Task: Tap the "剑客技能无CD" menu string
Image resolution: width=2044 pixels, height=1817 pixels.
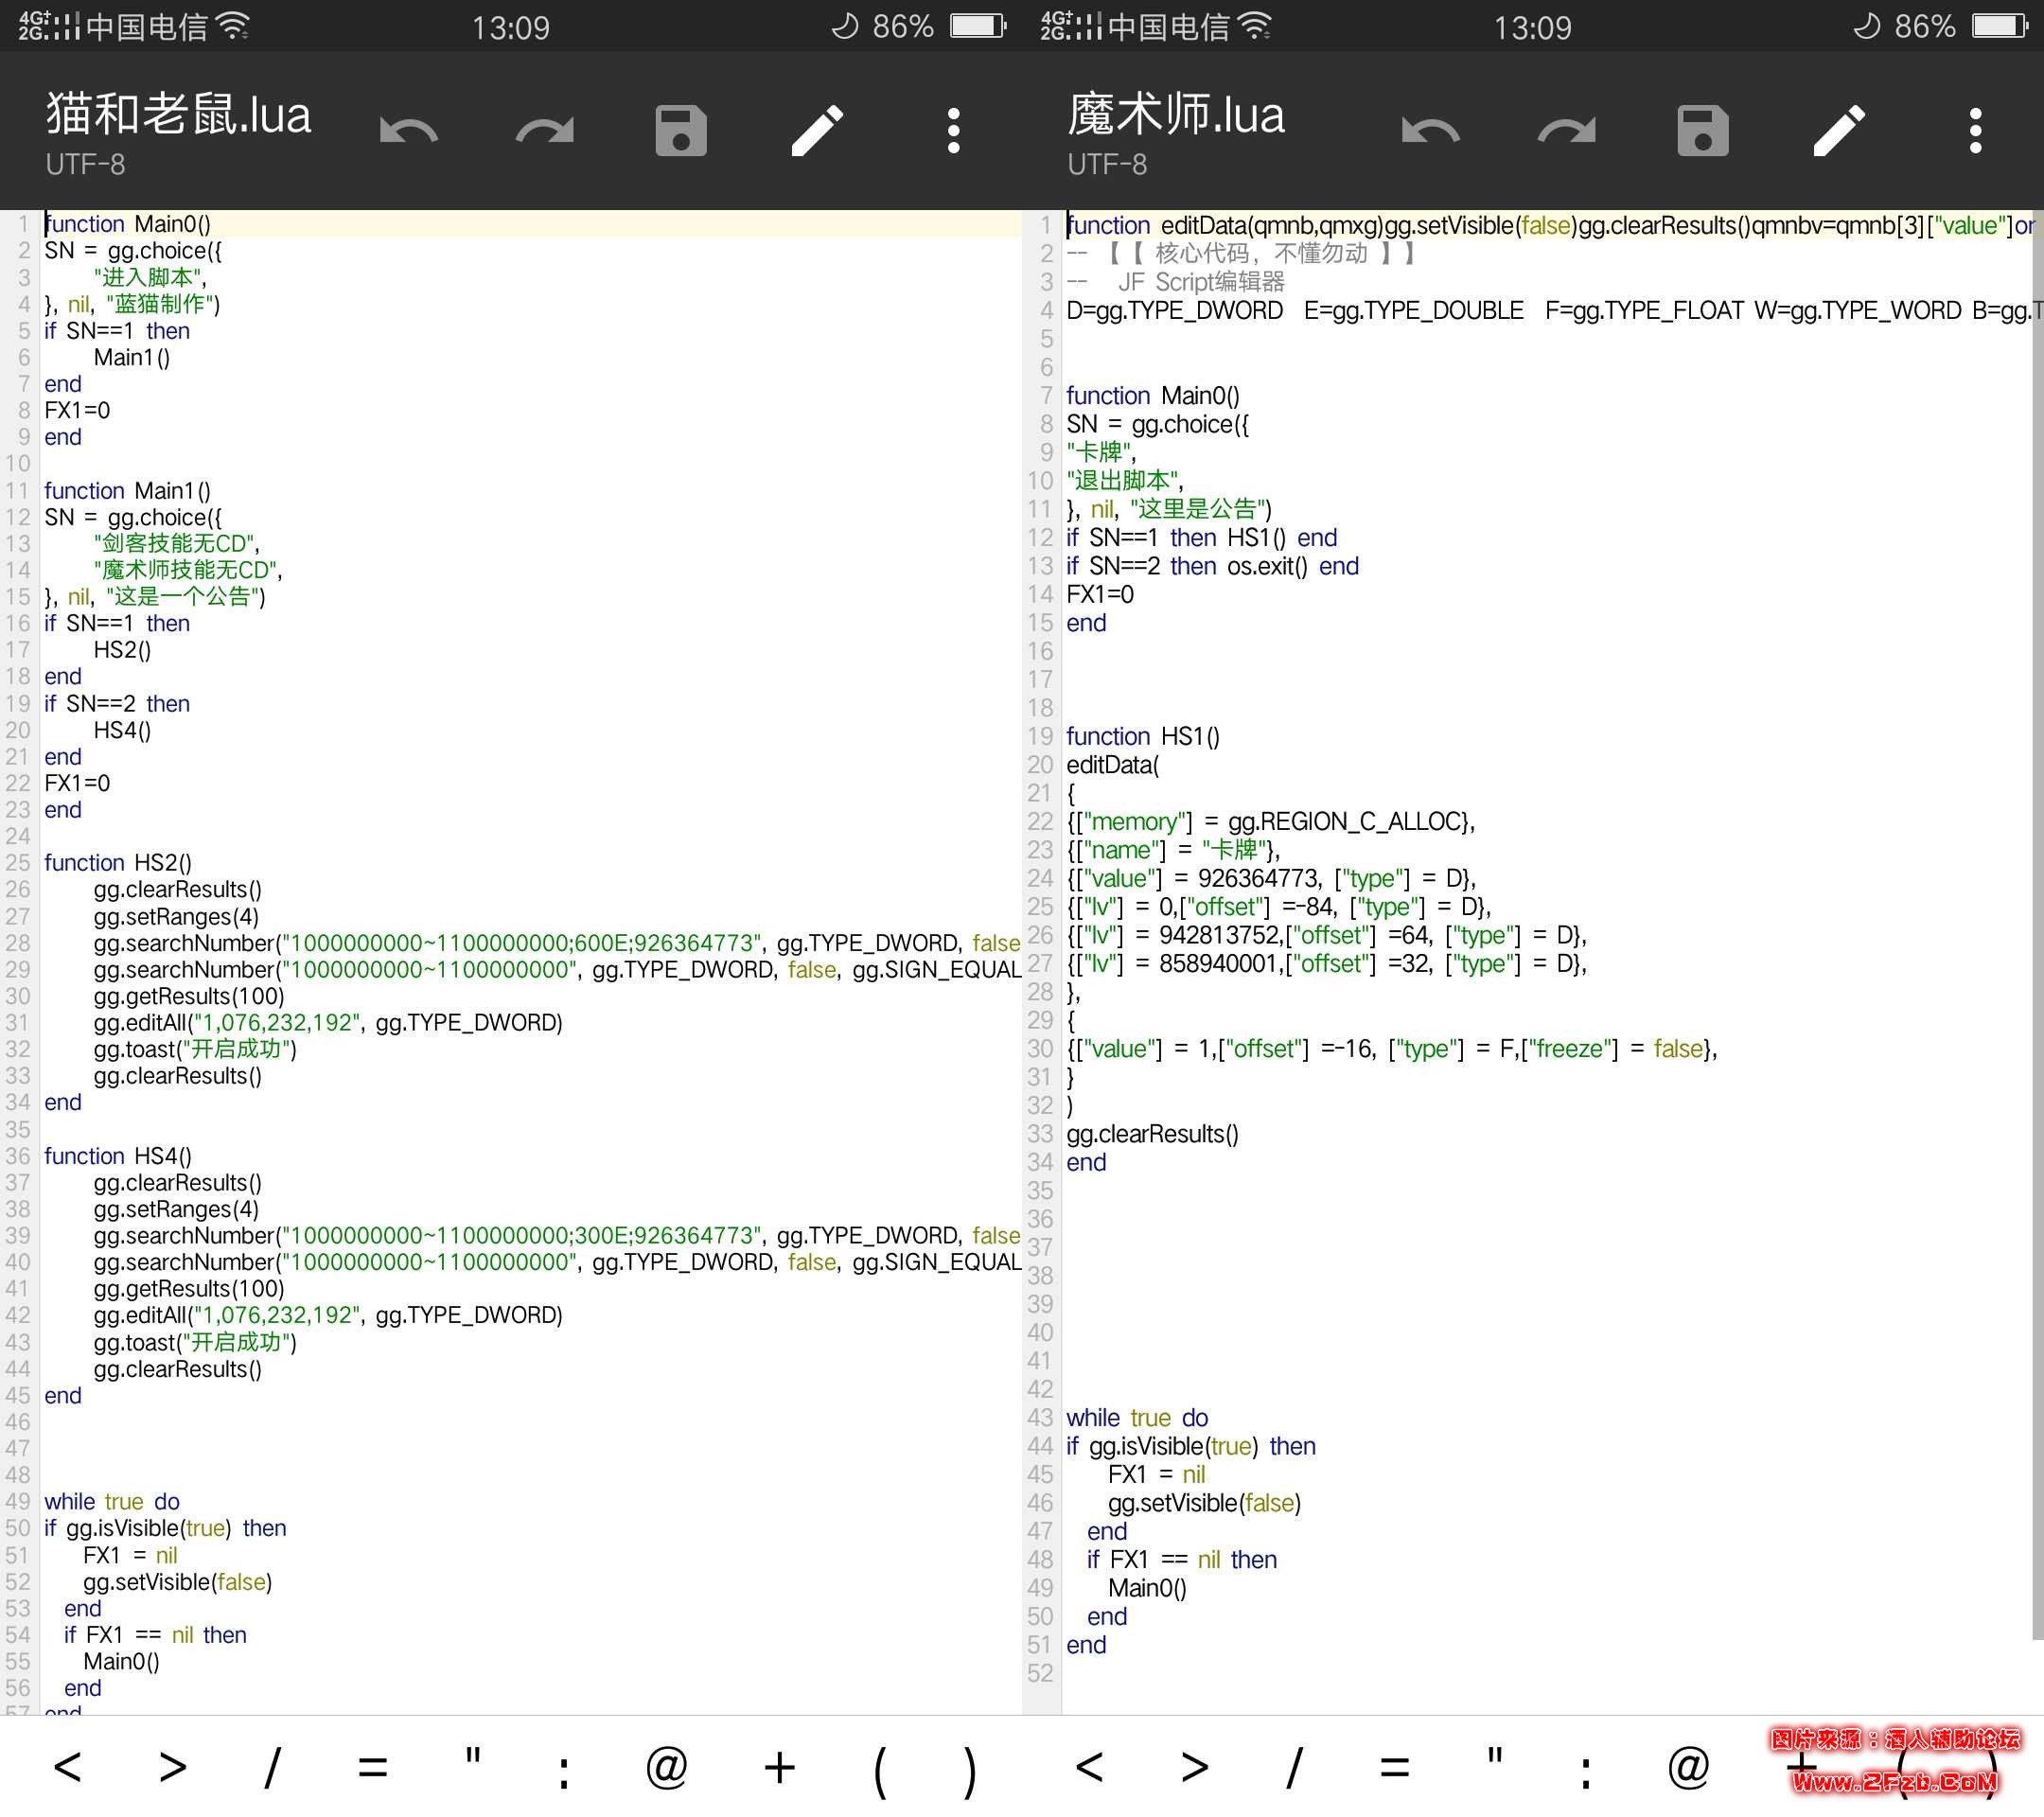Action: (175, 544)
